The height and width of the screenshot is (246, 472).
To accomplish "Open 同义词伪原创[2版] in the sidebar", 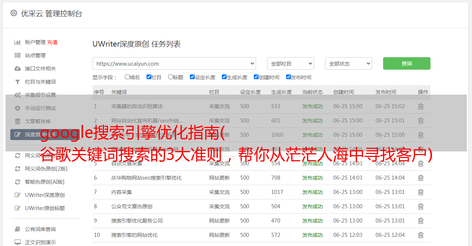I will [x=46, y=169].
